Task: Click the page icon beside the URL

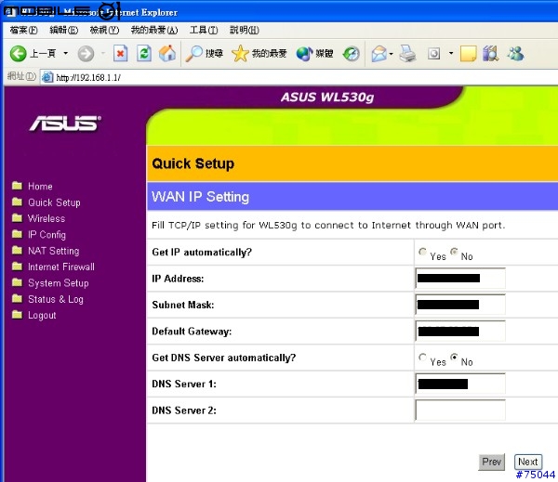Action: pos(47,77)
